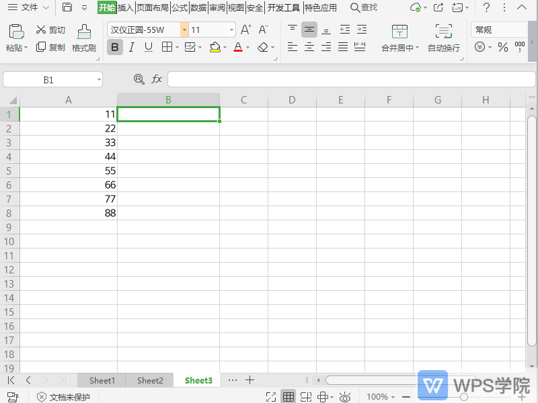Screen dimensions: 538x403
Task: Switch to the 插入 (Insert) ribbon tab
Action: (126, 7)
